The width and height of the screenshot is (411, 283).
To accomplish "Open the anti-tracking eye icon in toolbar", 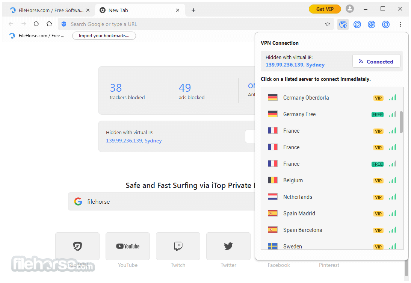I will point(357,24).
